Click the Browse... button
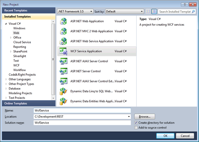Screen dimensions: 199x142 point(145,116)
